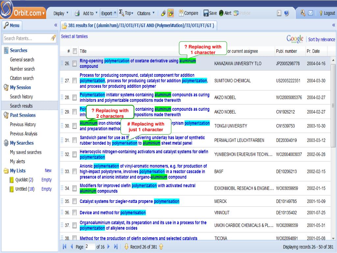The width and height of the screenshot is (337, 253).
Task: Click Publ. number JP2005298778
Action: pos(288,64)
